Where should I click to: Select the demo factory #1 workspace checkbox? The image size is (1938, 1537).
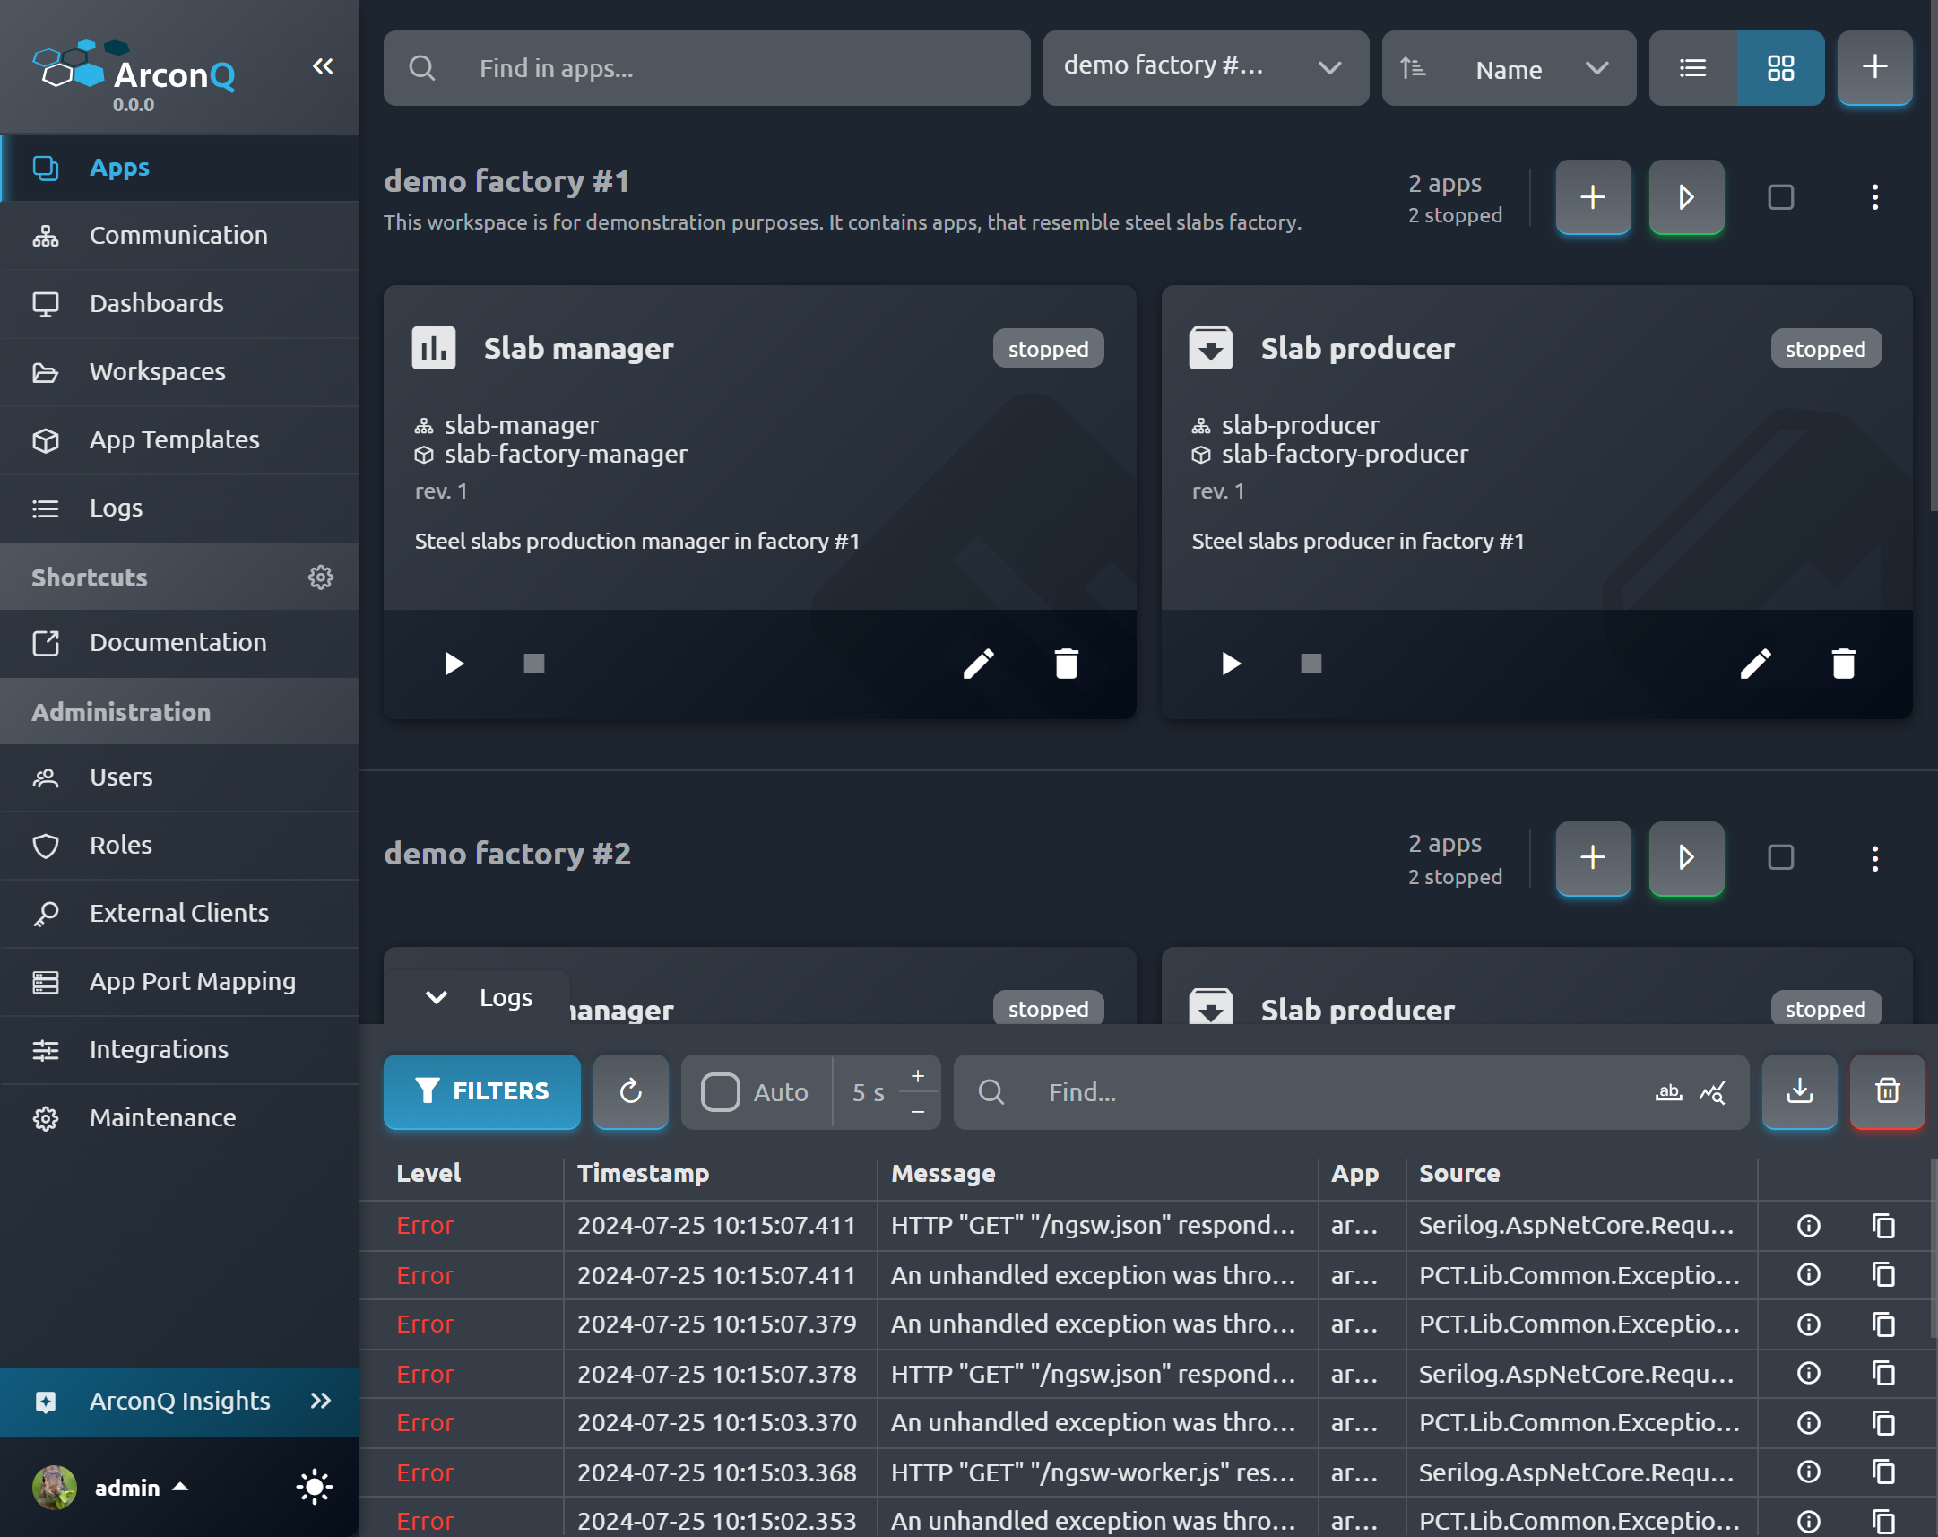click(1780, 197)
